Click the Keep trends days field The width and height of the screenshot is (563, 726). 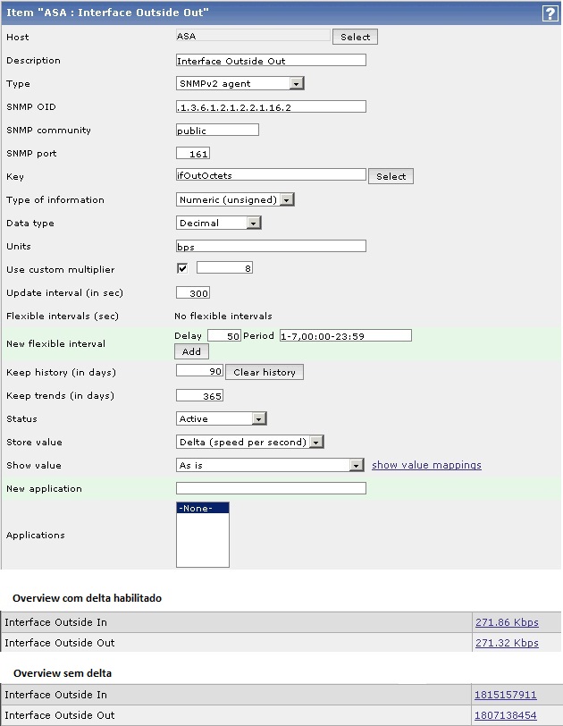[200, 395]
